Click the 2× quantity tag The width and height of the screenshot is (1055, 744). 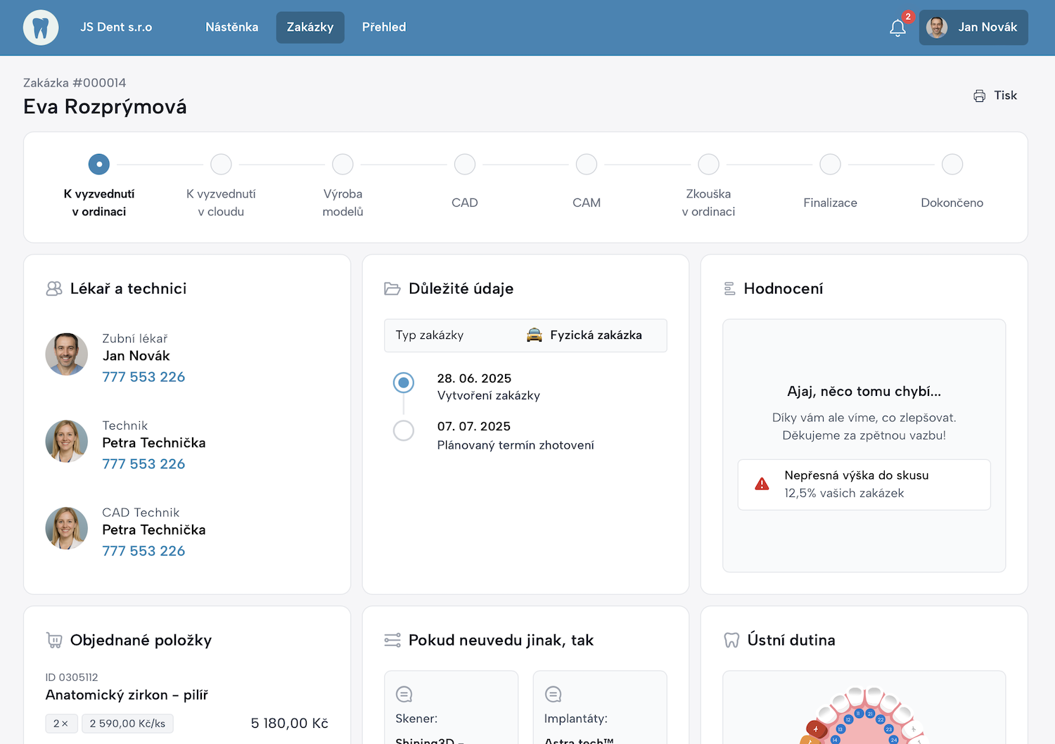pyautogui.click(x=61, y=724)
